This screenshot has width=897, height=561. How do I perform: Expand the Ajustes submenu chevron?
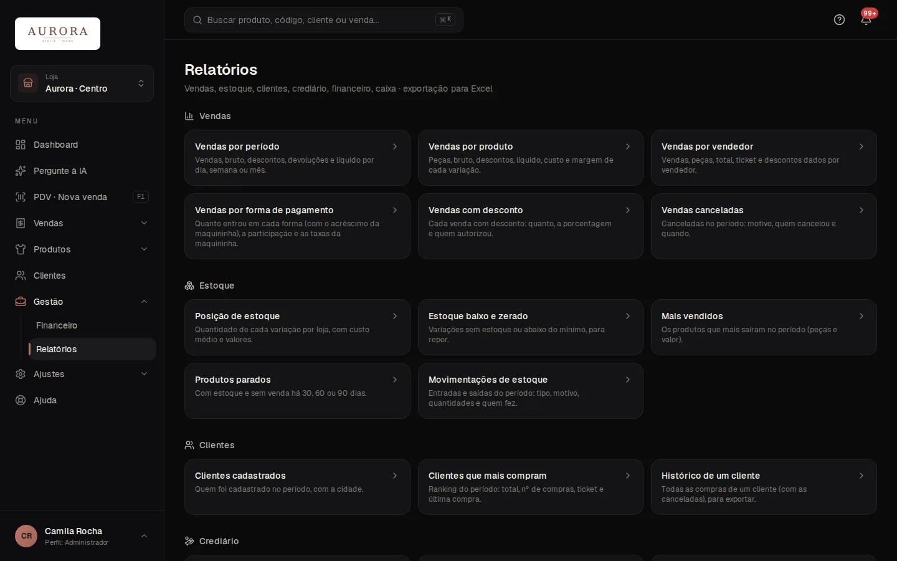[144, 374]
